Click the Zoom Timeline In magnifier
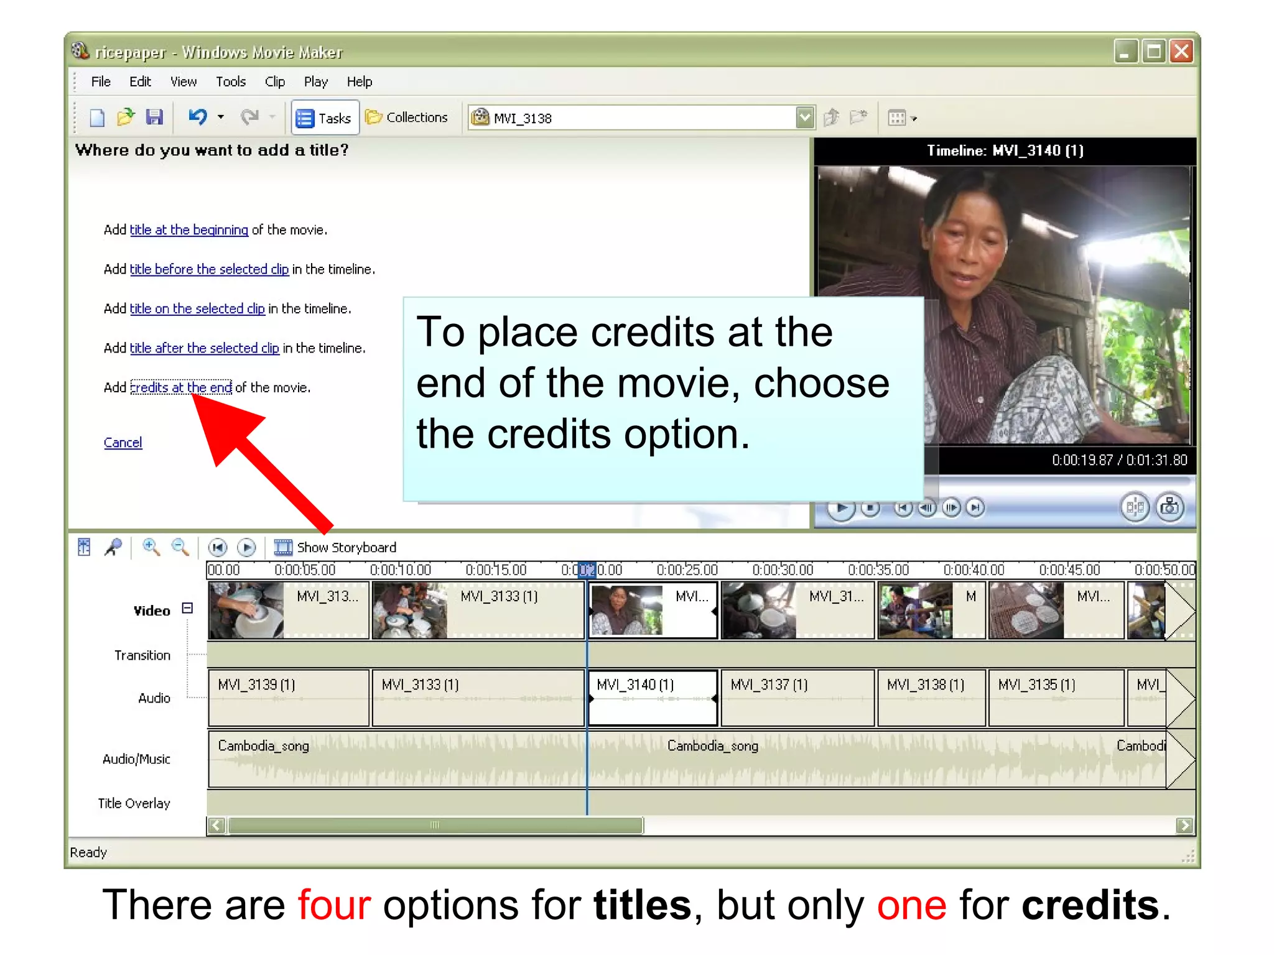The image size is (1274, 955). [151, 547]
